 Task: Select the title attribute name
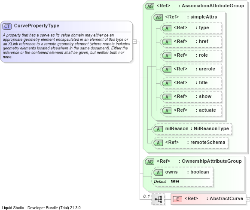click(x=203, y=82)
